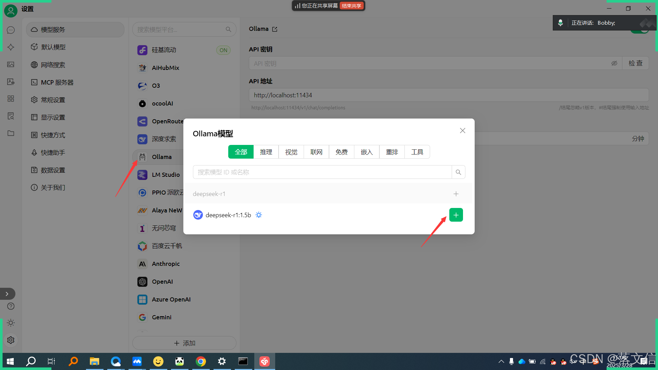Click model ID search field
Viewport: 658px width, 370px height.
click(x=322, y=172)
